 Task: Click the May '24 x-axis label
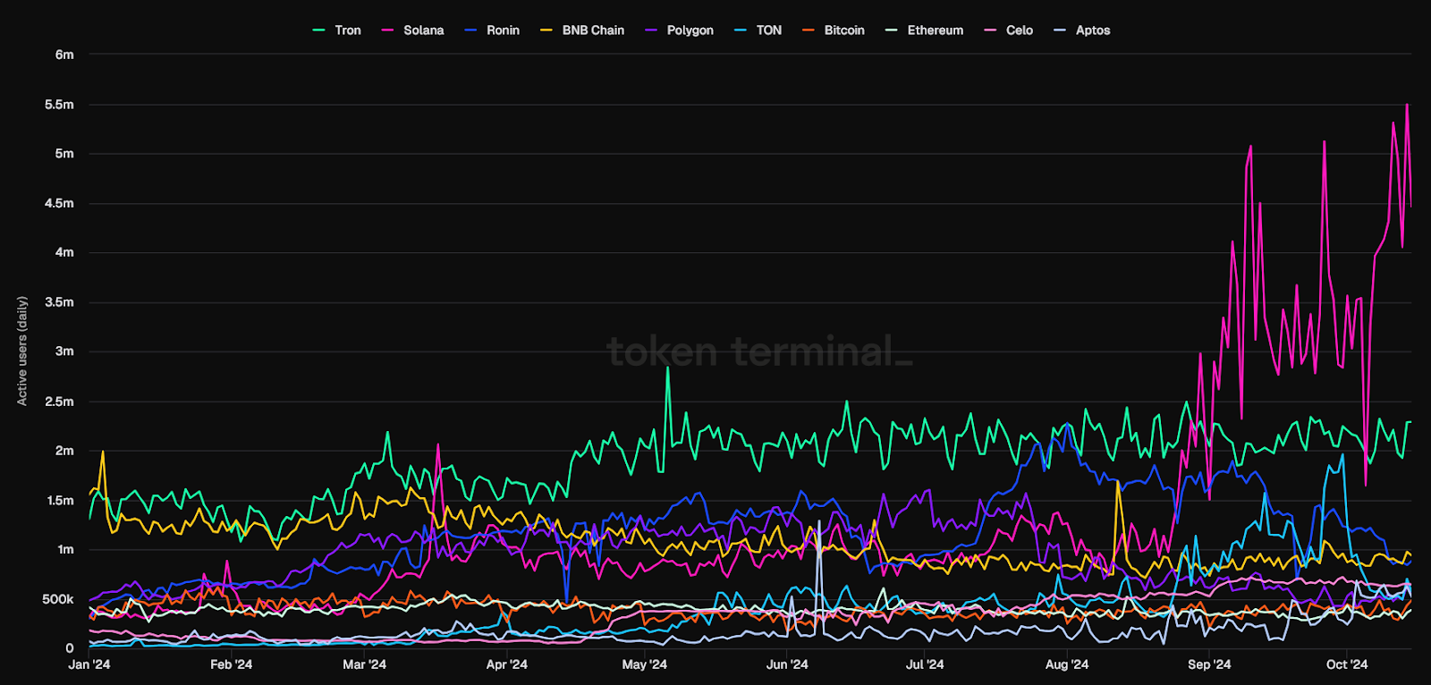tap(644, 664)
